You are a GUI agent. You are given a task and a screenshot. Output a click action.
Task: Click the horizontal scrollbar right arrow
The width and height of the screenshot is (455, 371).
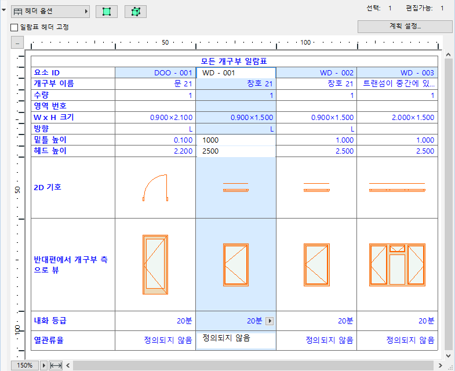tap(440, 365)
